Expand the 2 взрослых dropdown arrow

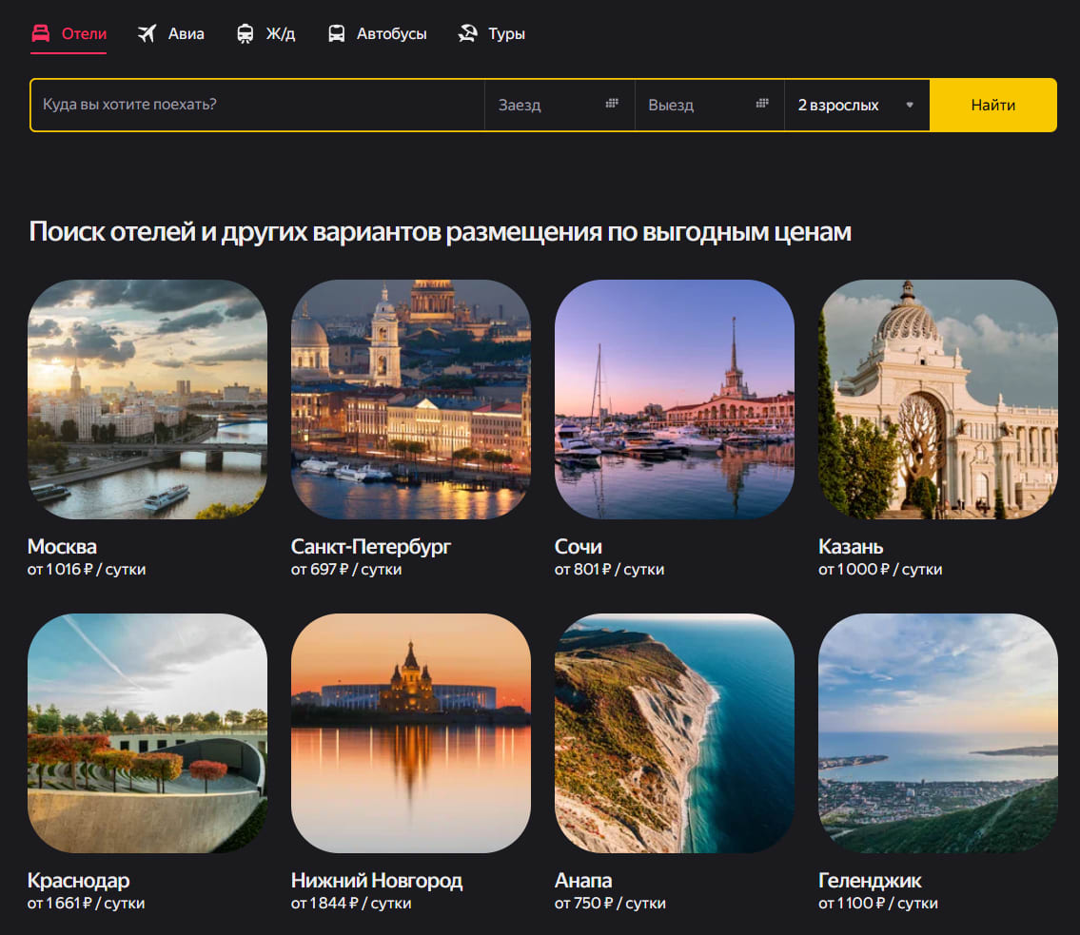910,106
